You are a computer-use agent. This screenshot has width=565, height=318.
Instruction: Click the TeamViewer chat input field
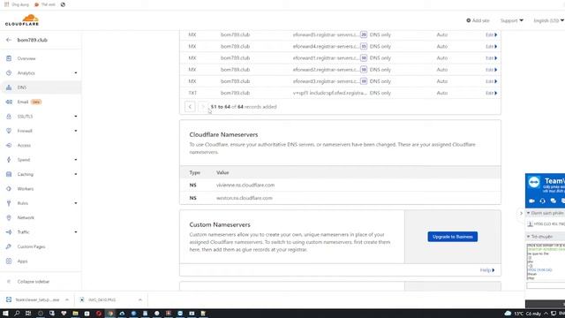coord(546,285)
